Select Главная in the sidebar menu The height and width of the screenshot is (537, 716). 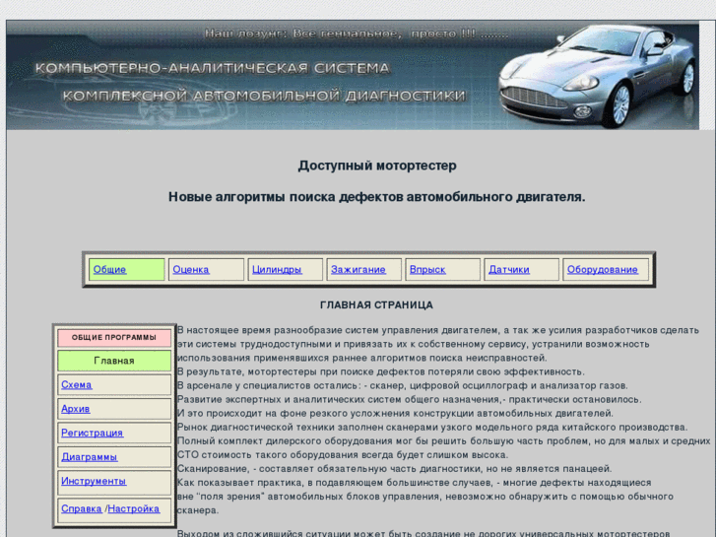[x=114, y=361]
